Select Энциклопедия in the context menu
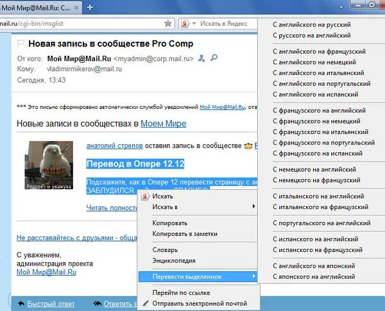 198,260
